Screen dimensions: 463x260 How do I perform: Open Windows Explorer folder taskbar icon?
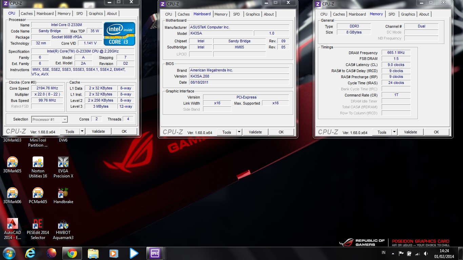pos(93,253)
